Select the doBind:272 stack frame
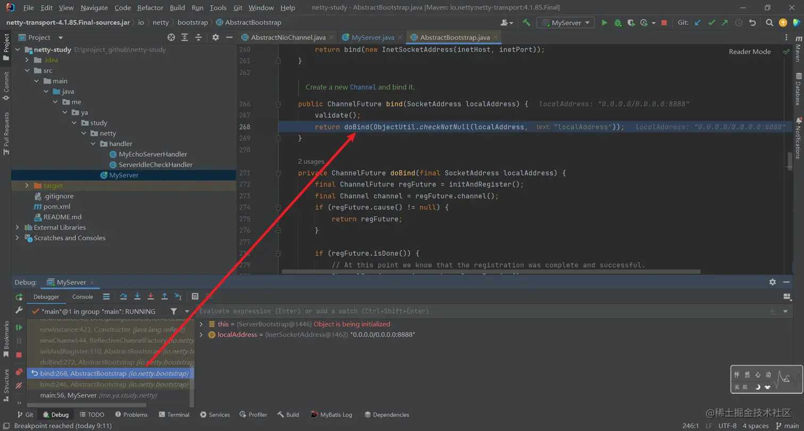 click(110, 362)
